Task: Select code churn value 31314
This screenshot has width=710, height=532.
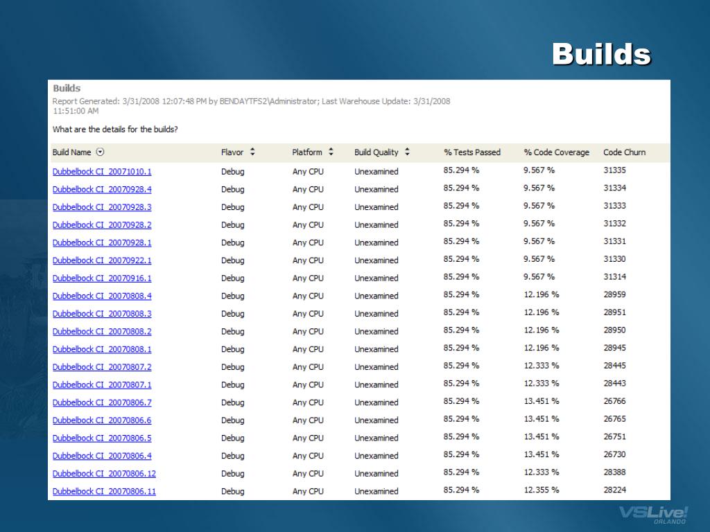Action: click(x=614, y=276)
